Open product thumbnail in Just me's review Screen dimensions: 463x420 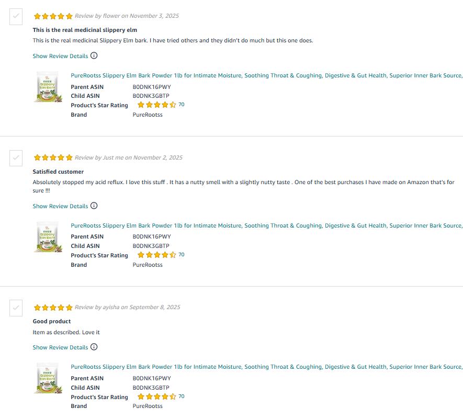48,237
